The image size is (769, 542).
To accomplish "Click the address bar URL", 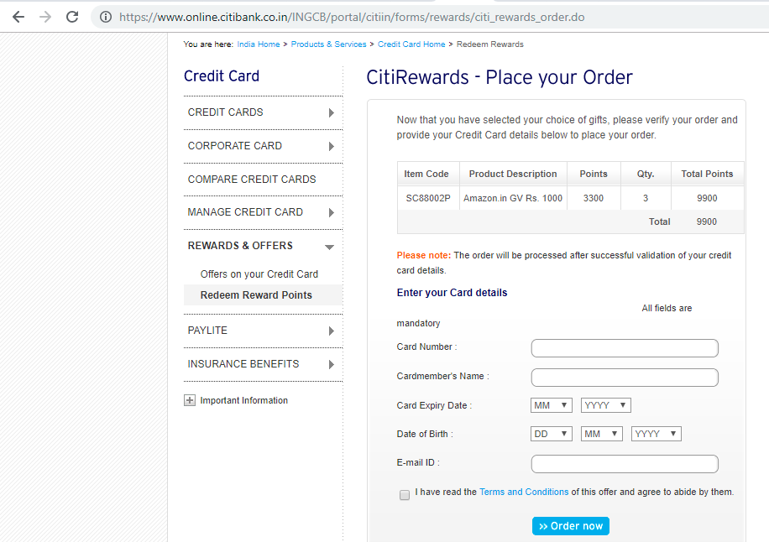I will [352, 17].
